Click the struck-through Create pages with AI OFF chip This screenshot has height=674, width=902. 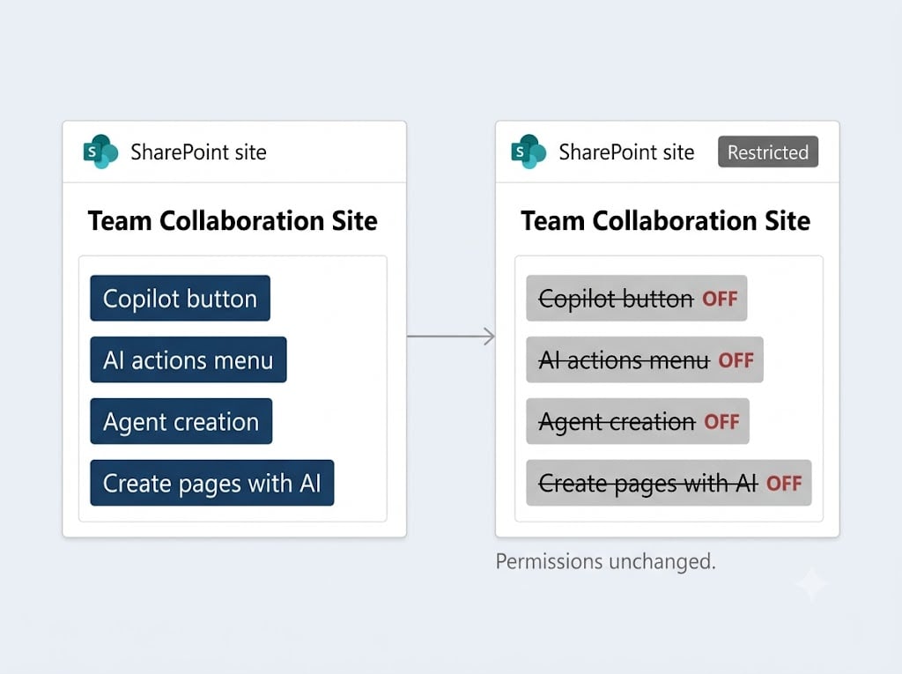(x=669, y=483)
